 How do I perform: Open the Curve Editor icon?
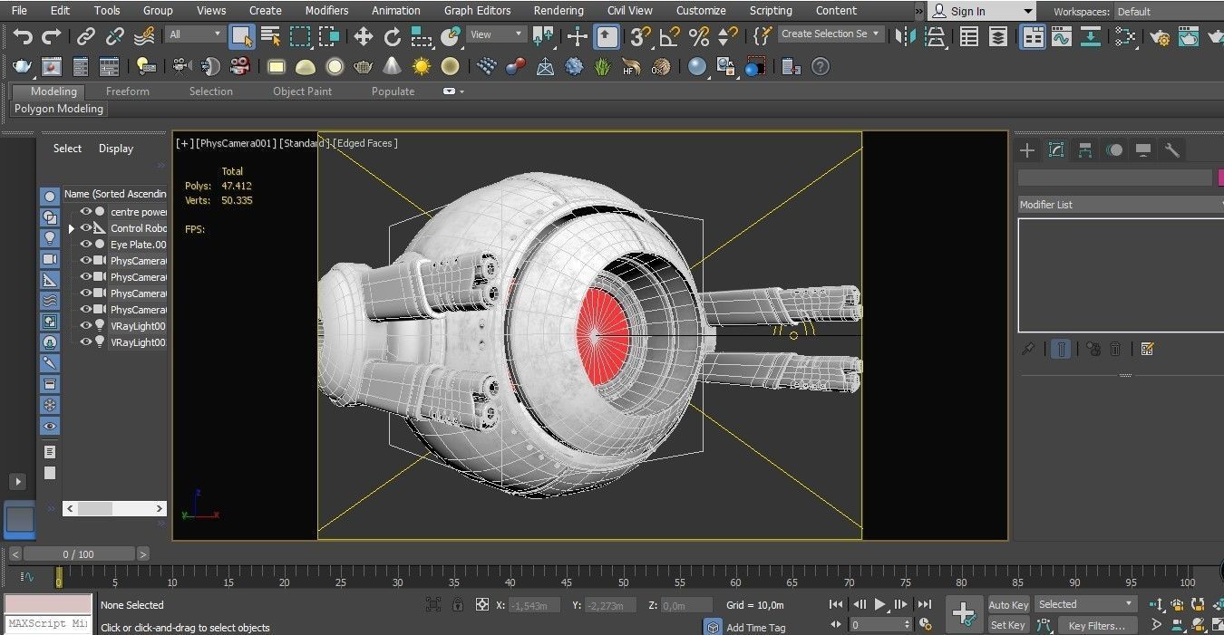1061,36
